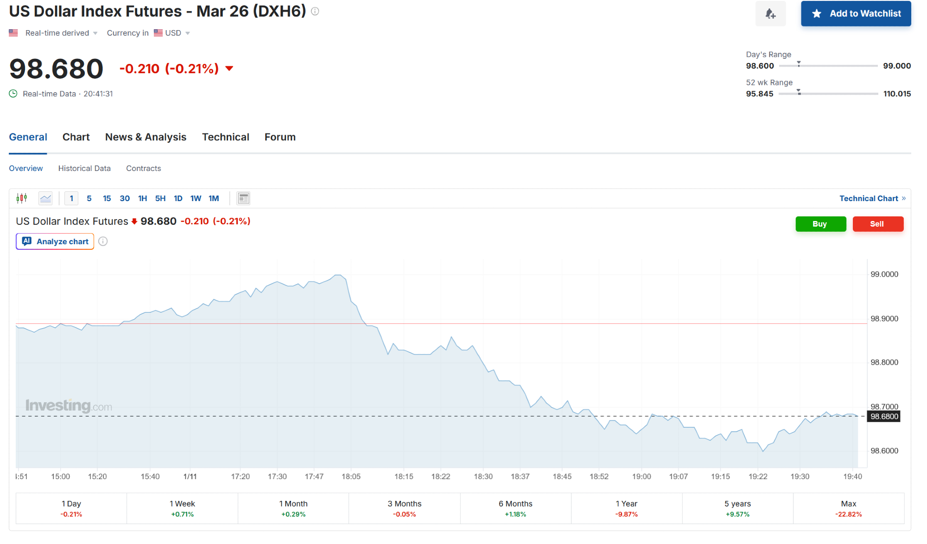Click the clock icon near Real-time Data
The height and width of the screenshot is (544, 927).
pos(13,94)
